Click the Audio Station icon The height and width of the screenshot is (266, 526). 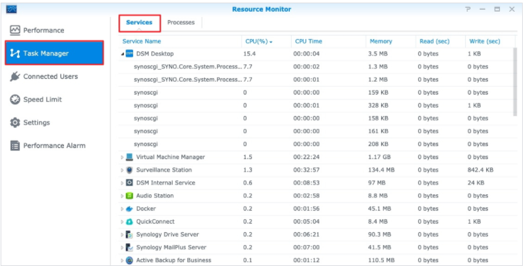tap(129, 196)
